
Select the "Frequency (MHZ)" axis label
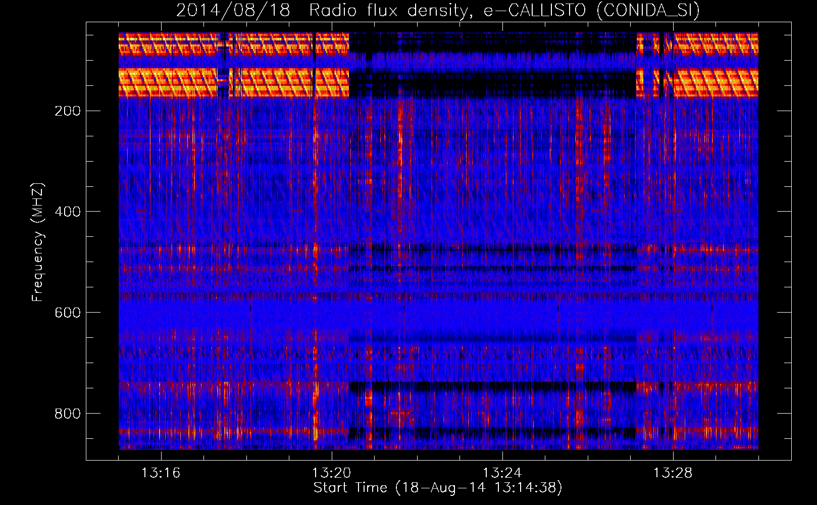tap(38, 242)
